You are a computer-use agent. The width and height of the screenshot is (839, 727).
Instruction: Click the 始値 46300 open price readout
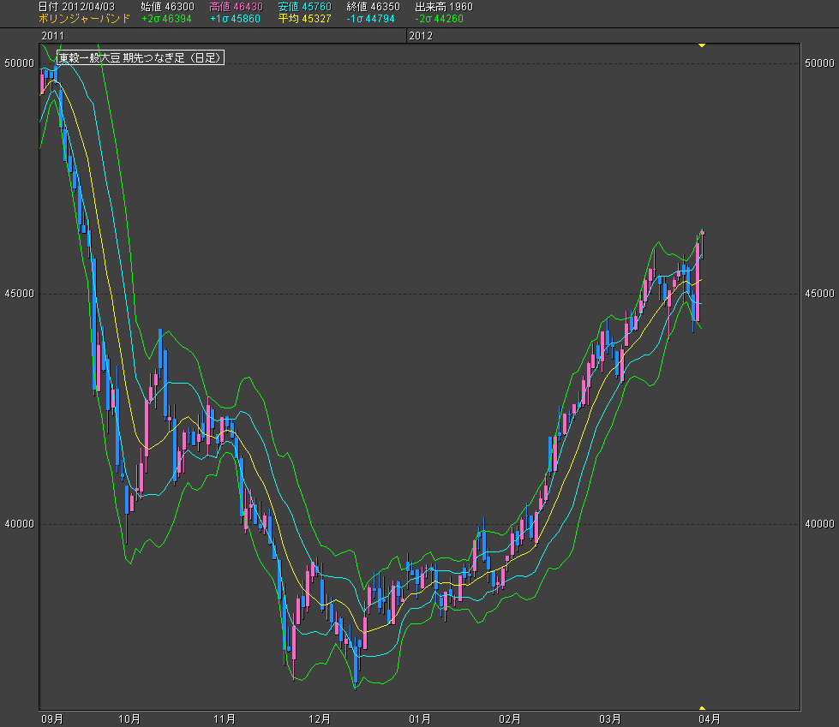(167, 7)
